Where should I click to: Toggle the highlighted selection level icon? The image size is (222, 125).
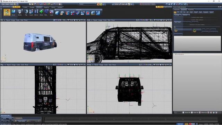(129, 4)
